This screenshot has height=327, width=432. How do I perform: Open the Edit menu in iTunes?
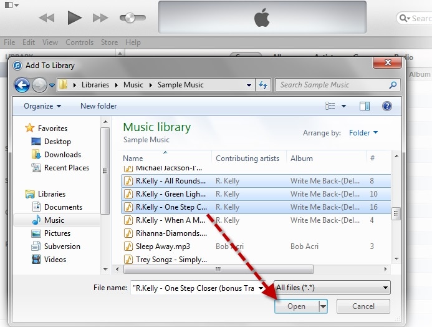[29, 42]
